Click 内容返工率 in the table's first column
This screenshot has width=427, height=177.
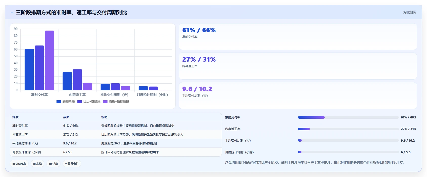20,135
